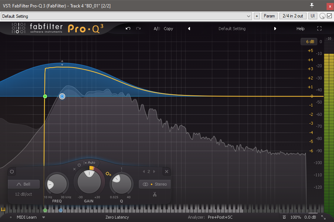The width and height of the screenshot is (334, 222).
Task: Go to the next preset arrow
Action: click(x=275, y=29)
